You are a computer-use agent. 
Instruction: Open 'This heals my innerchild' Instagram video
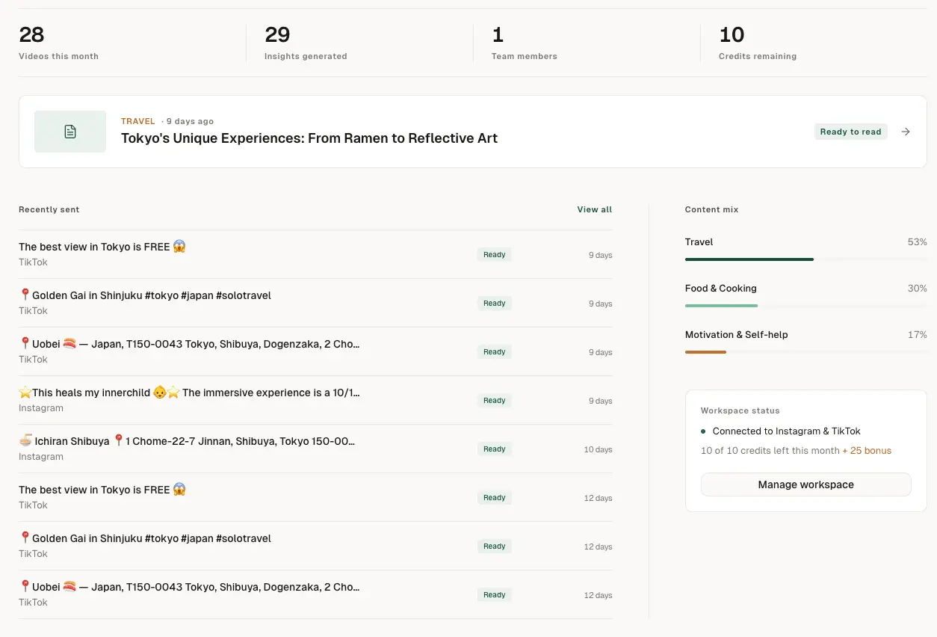315,400
